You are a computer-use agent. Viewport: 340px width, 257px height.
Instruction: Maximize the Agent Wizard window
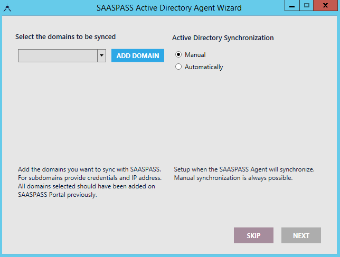click(306, 6)
